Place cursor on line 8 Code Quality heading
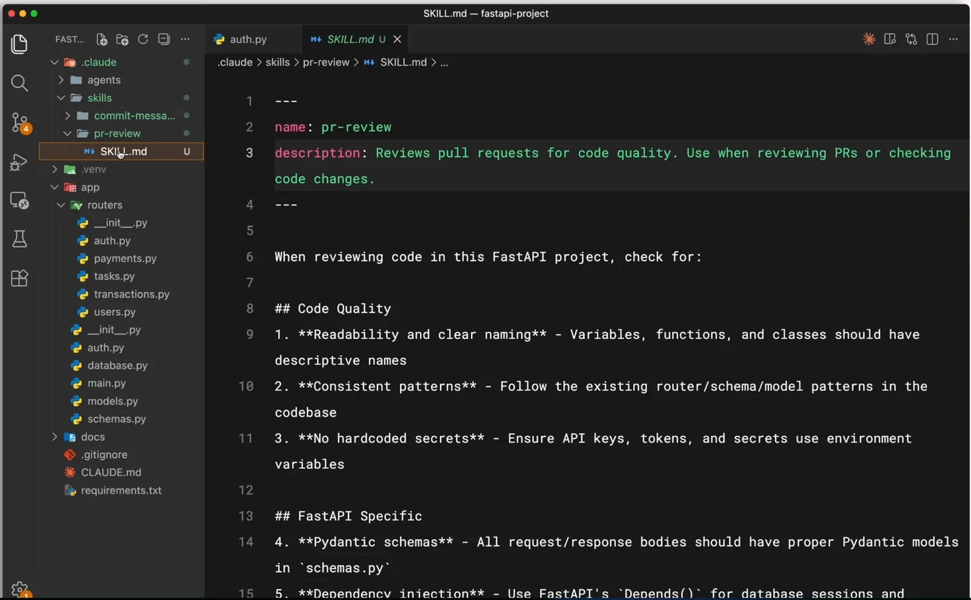Viewport: 971px width, 600px height. [333, 309]
